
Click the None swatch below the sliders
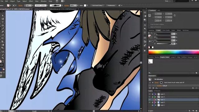tap(149, 47)
